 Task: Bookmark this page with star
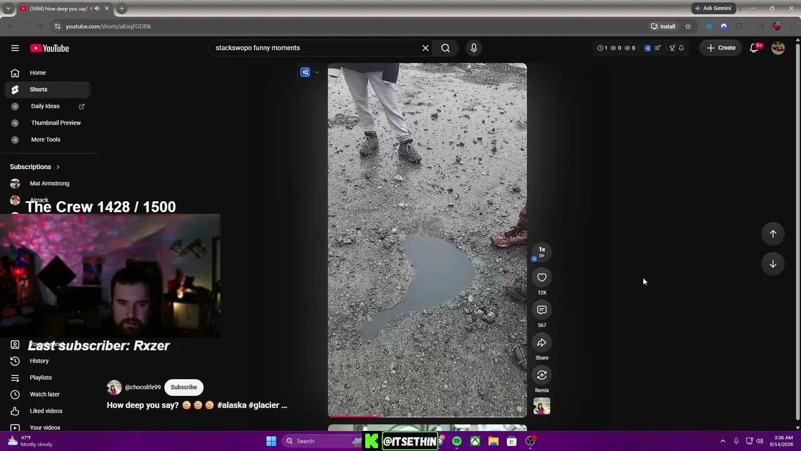tap(688, 26)
